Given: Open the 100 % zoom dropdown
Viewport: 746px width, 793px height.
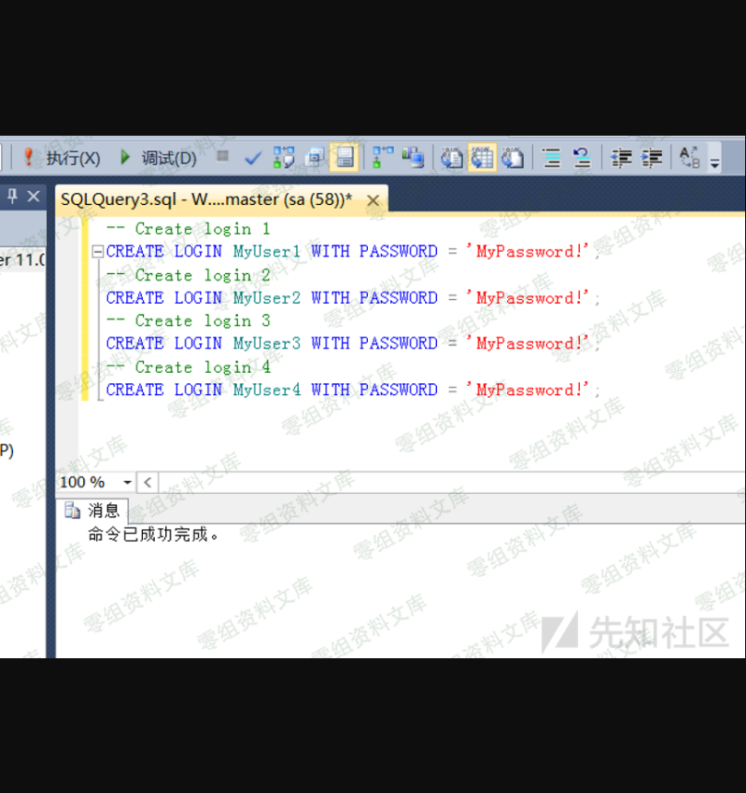Looking at the screenshot, I should 127,483.
